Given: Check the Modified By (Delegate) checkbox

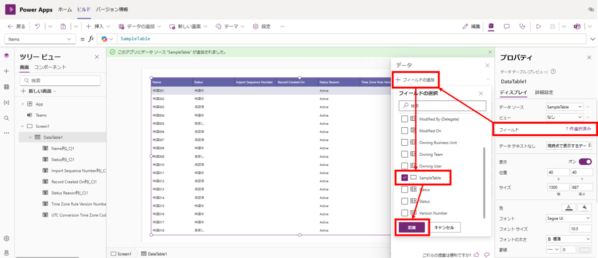Looking at the screenshot, I should click(x=405, y=119).
